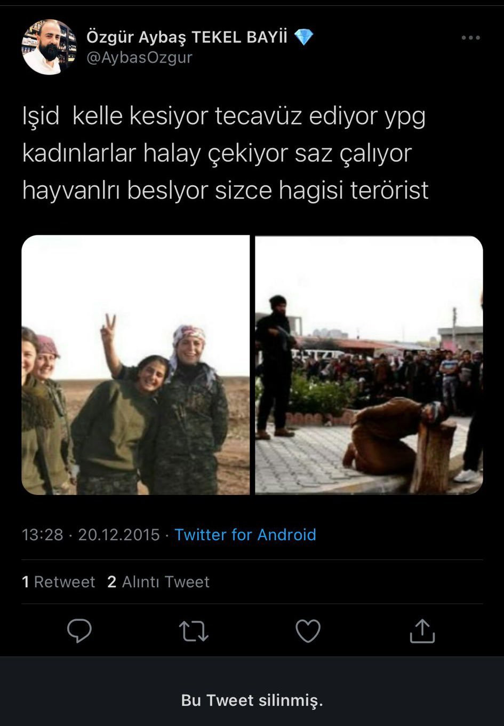Open the display name Özgür Aybaş TEKEL BAYİİ
The height and width of the screenshot is (726, 504).
(x=187, y=37)
